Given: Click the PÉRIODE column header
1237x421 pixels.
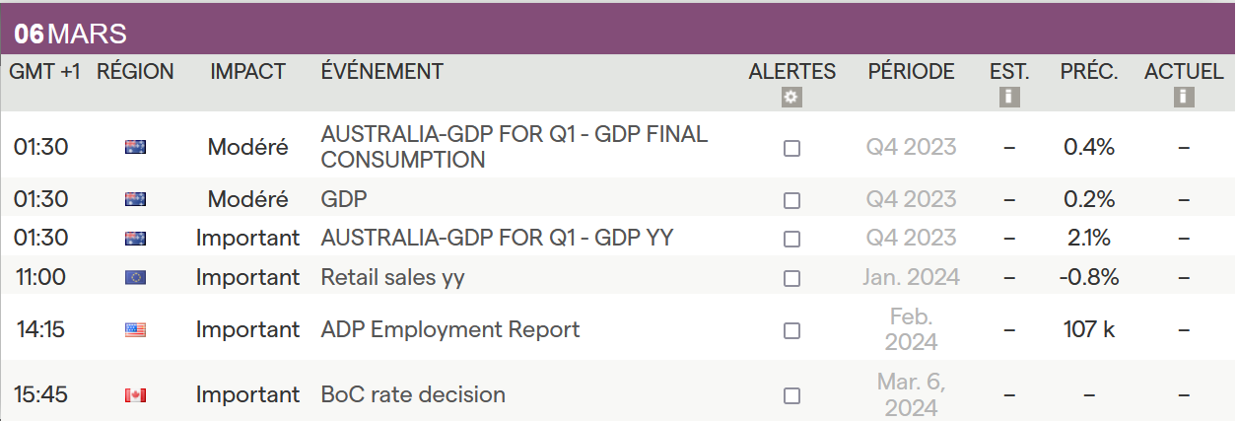Looking at the screenshot, I should tap(911, 72).
